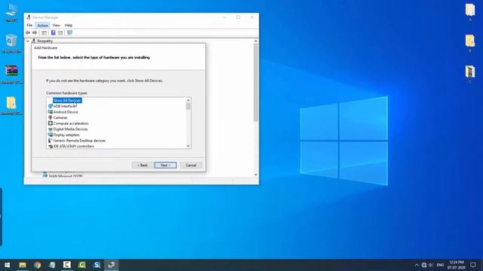Open network status tray icon
483x271 pixels.
pos(424,265)
